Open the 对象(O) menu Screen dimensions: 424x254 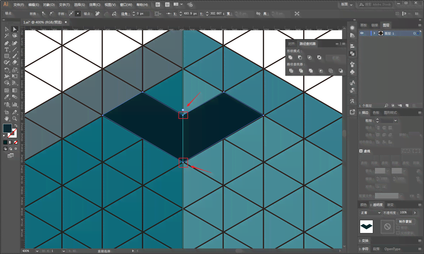tap(49, 5)
